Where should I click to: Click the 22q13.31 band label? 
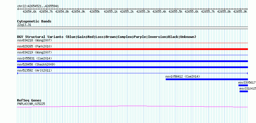tap(24, 25)
